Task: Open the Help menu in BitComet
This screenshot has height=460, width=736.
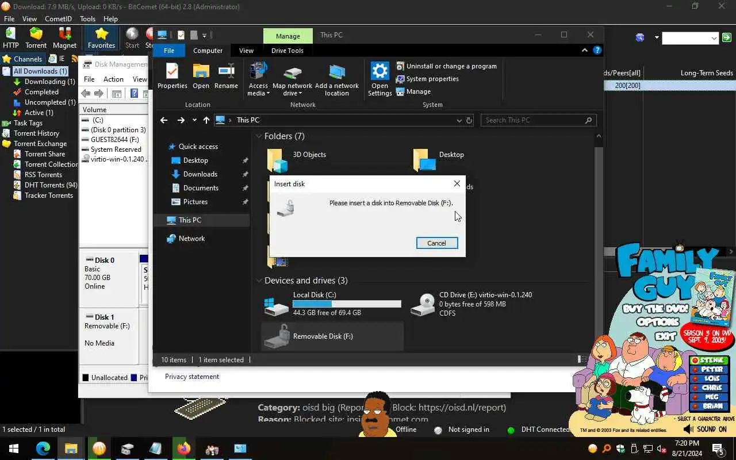Action: pos(110,19)
